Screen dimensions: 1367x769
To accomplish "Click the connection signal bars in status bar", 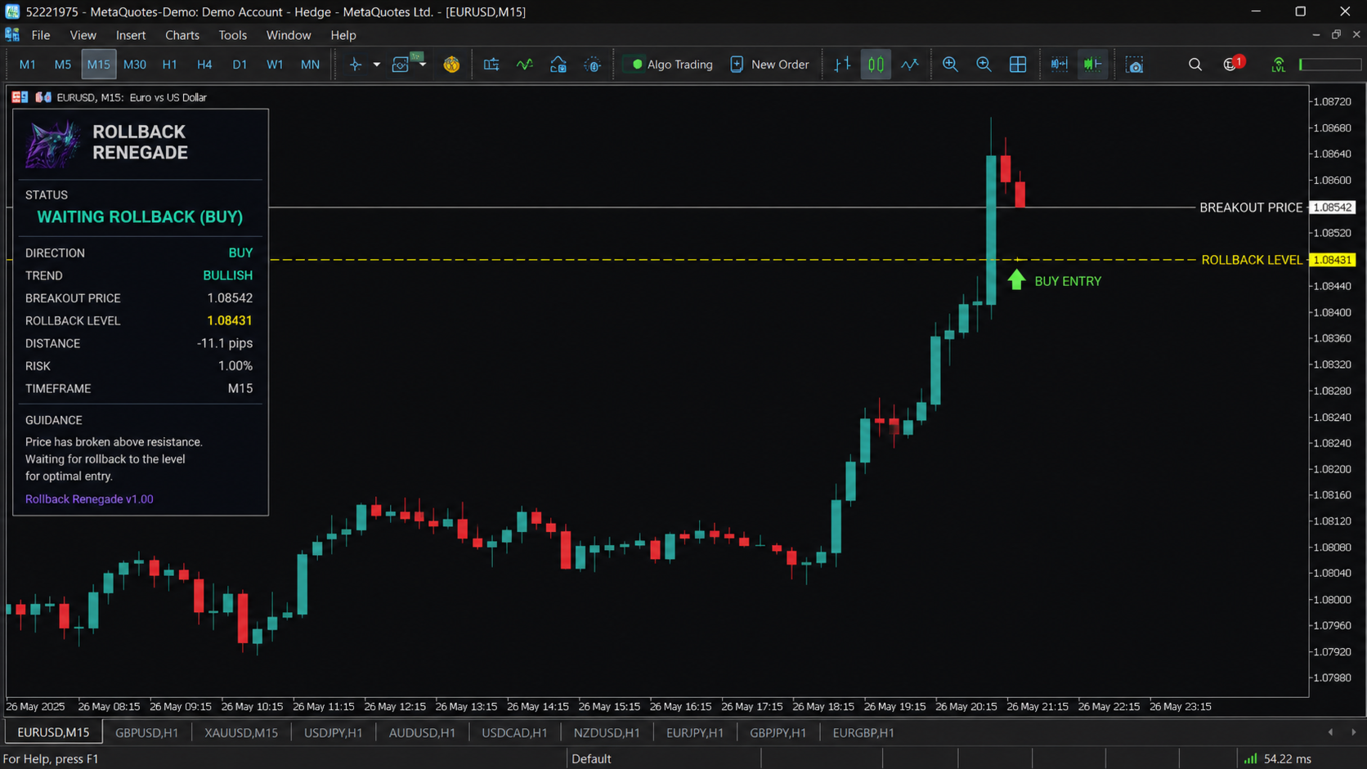I will (1251, 758).
